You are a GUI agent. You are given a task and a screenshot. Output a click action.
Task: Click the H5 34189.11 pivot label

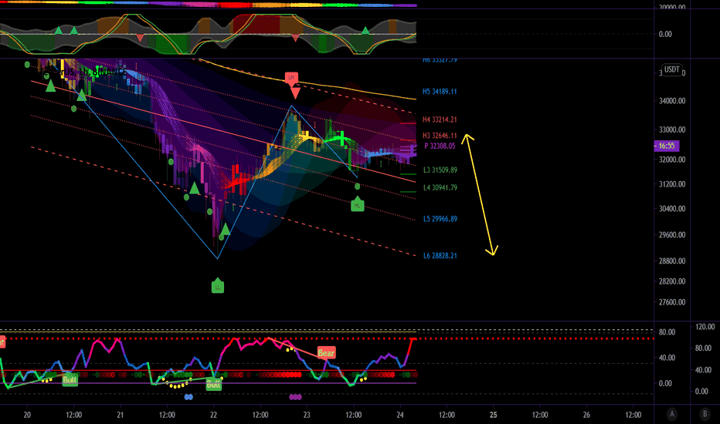pos(440,92)
